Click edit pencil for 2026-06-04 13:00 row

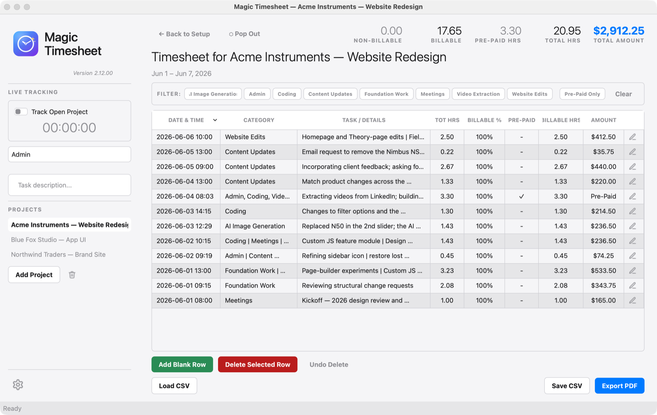coord(632,181)
